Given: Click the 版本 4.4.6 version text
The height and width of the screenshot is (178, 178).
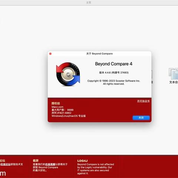Looking at the screenshot, I should click(114, 73).
